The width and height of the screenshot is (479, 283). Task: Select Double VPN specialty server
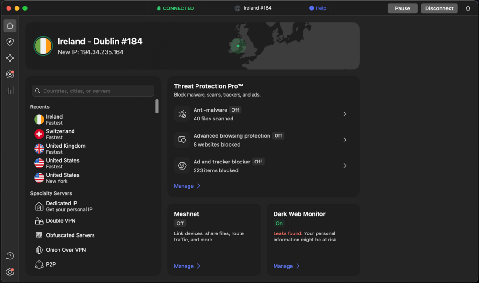click(x=93, y=221)
